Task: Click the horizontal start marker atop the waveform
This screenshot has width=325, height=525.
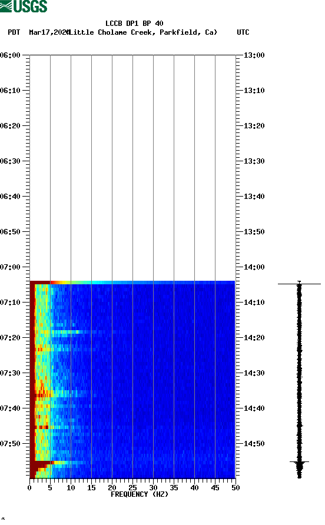Action: [x=299, y=284]
